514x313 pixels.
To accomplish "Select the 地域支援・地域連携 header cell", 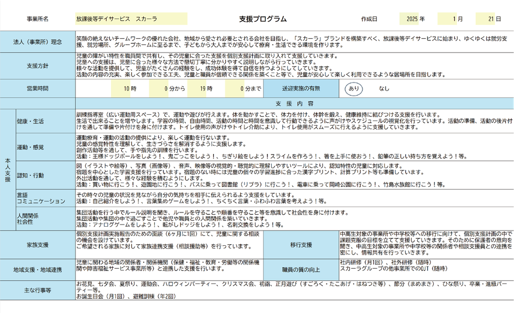I will pos(38,270).
